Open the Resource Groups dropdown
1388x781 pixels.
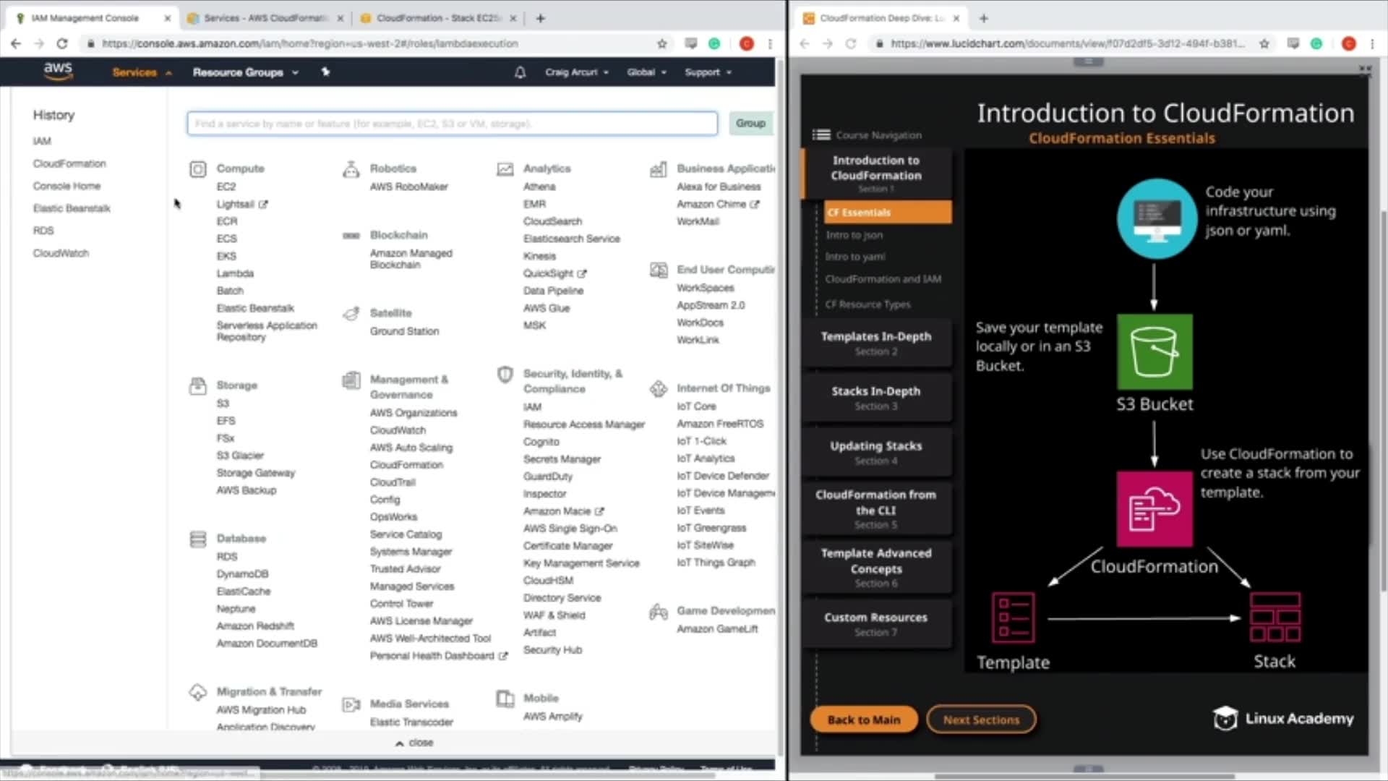tap(245, 72)
